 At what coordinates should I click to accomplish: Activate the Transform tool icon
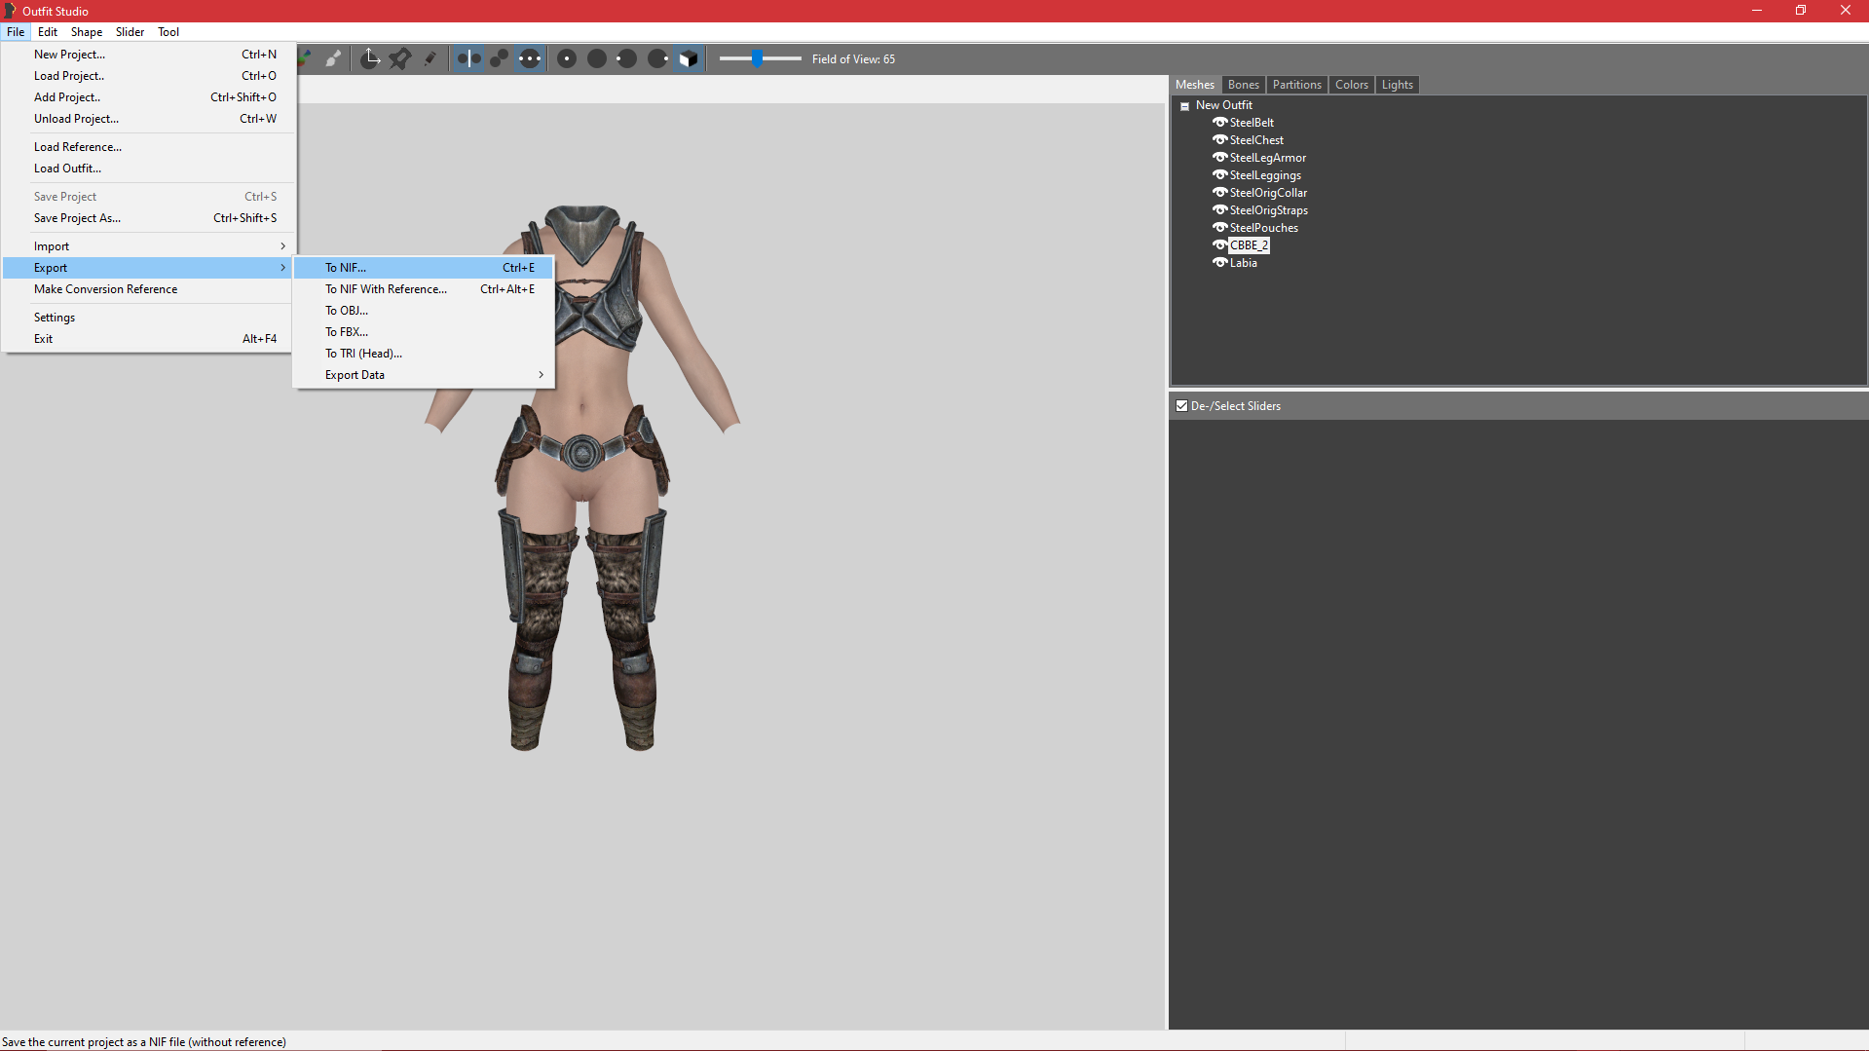(x=370, y=59)
